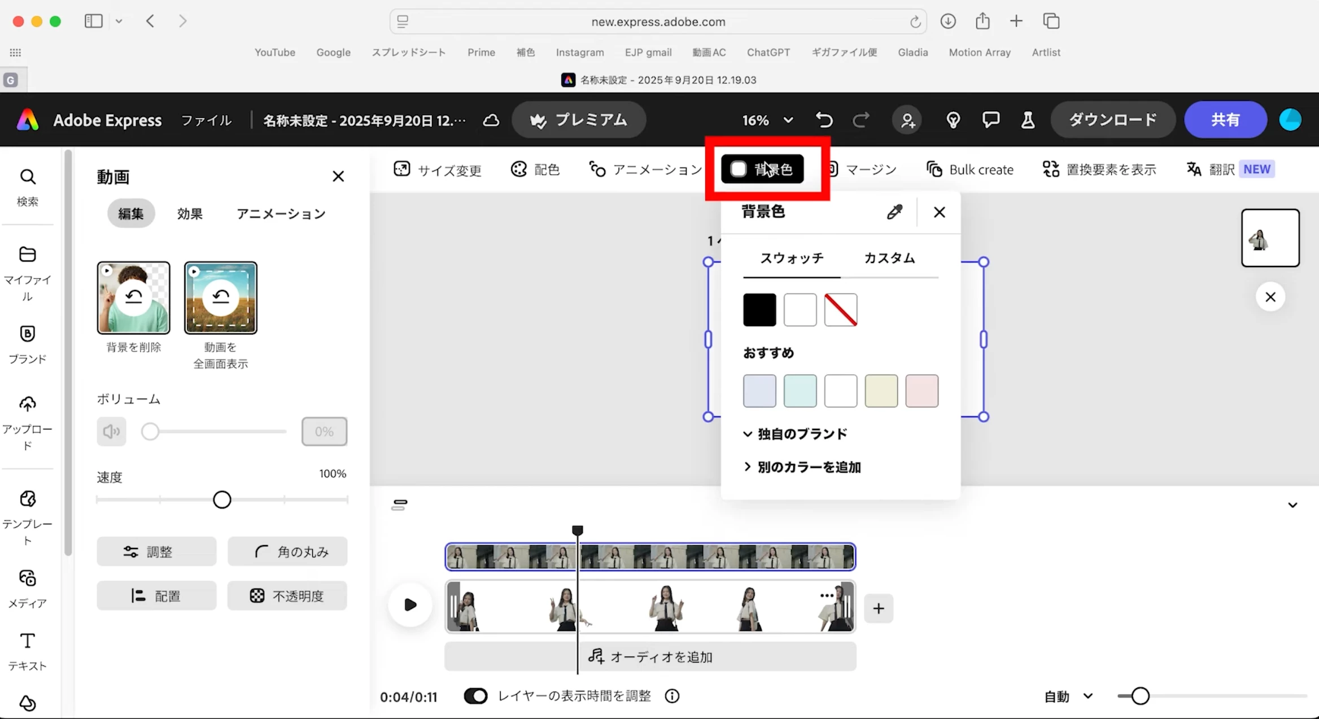Click the timeline zoom slider handle
Viewport: 1319px width, 719px height.
[1141, 696]
